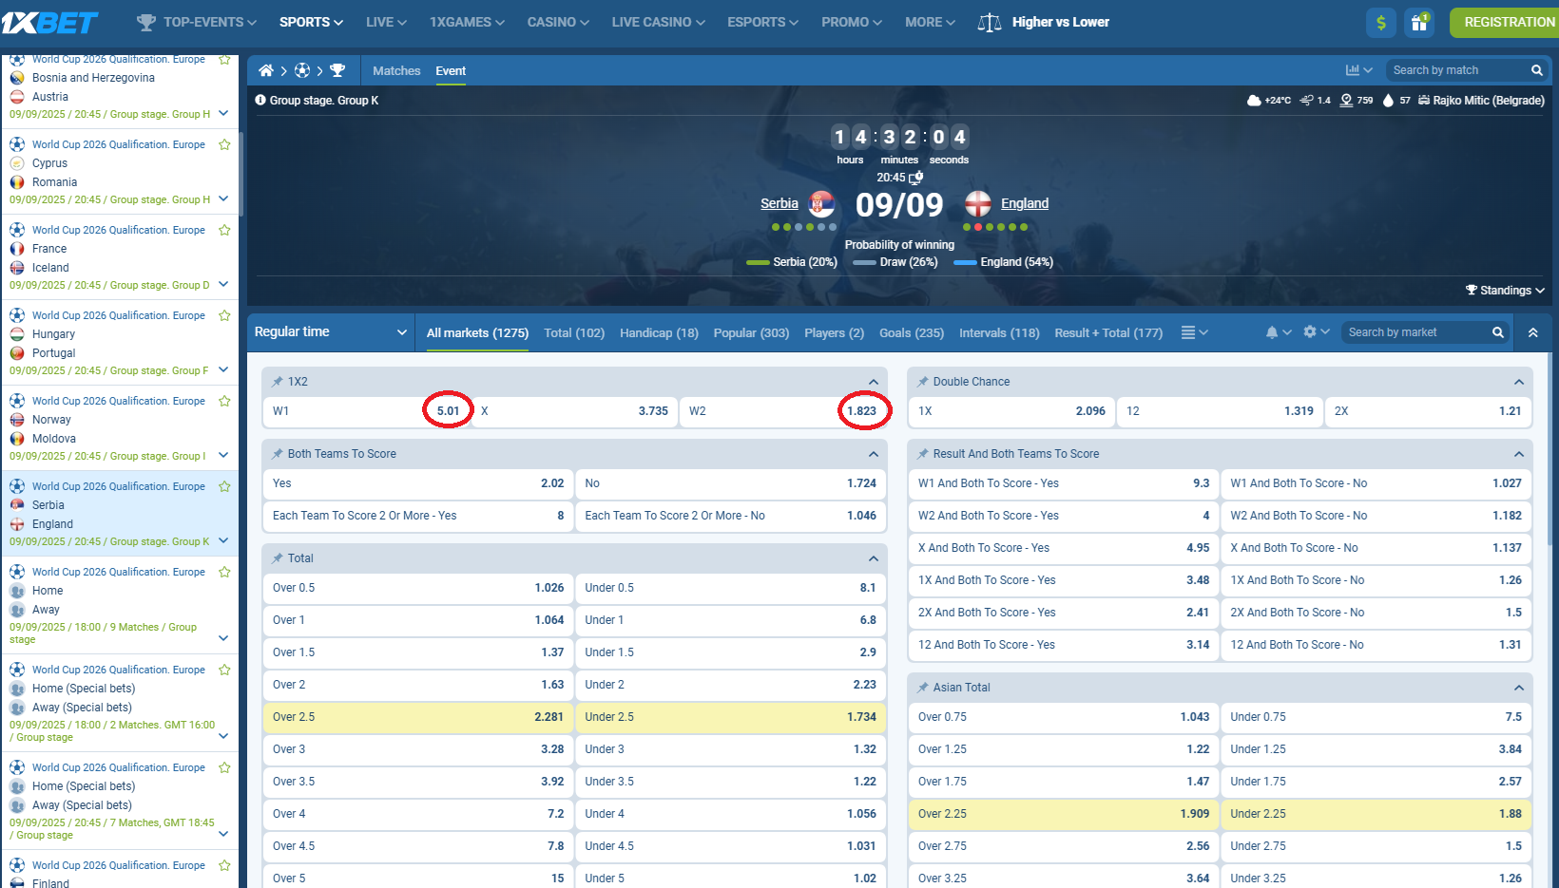Open the trophy league breadcrumb icon
Image resolution: width=1559 pixels, height=888 pixels.
337,70
